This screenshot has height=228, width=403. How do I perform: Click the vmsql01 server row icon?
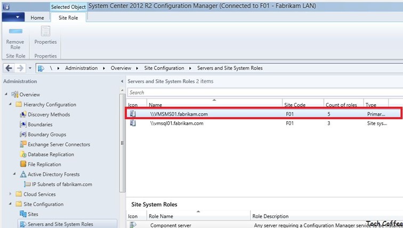coord(133,123)
